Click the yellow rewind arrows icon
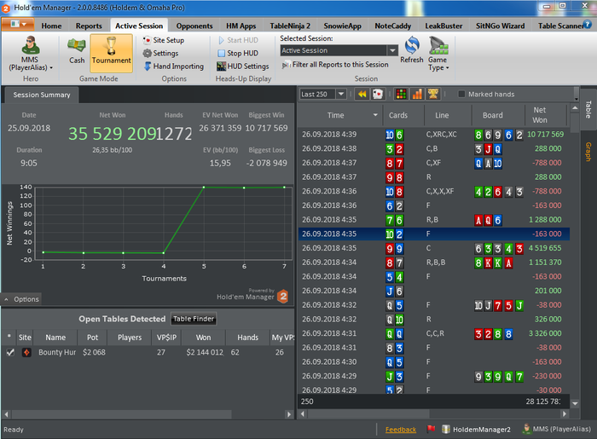This screenshot has height=439, width=597. click(362, 94)
